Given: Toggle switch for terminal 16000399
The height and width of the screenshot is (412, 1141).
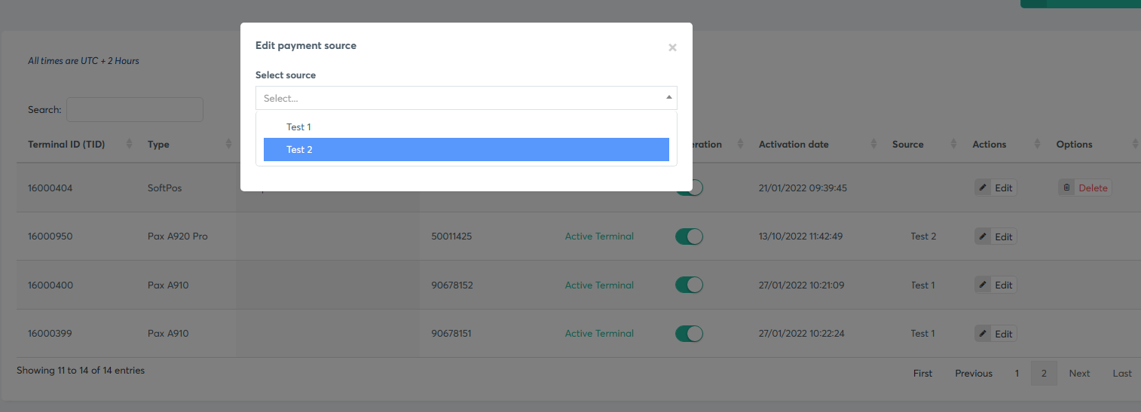Looking at the screenshot, I should pos(689,334).
